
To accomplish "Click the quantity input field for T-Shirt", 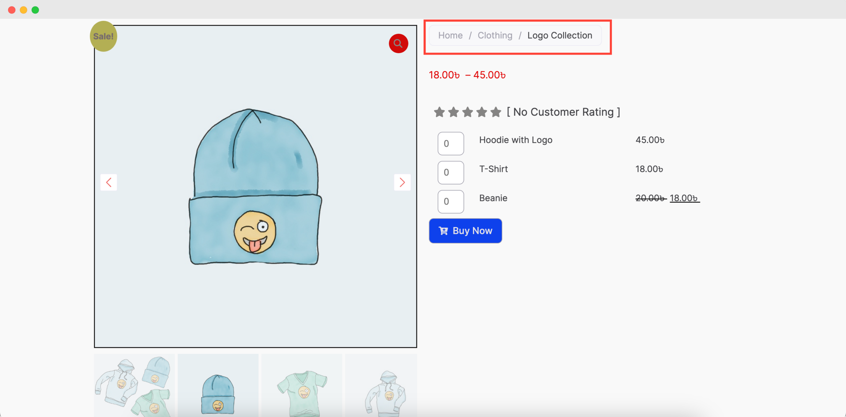I will click(450, 172).
